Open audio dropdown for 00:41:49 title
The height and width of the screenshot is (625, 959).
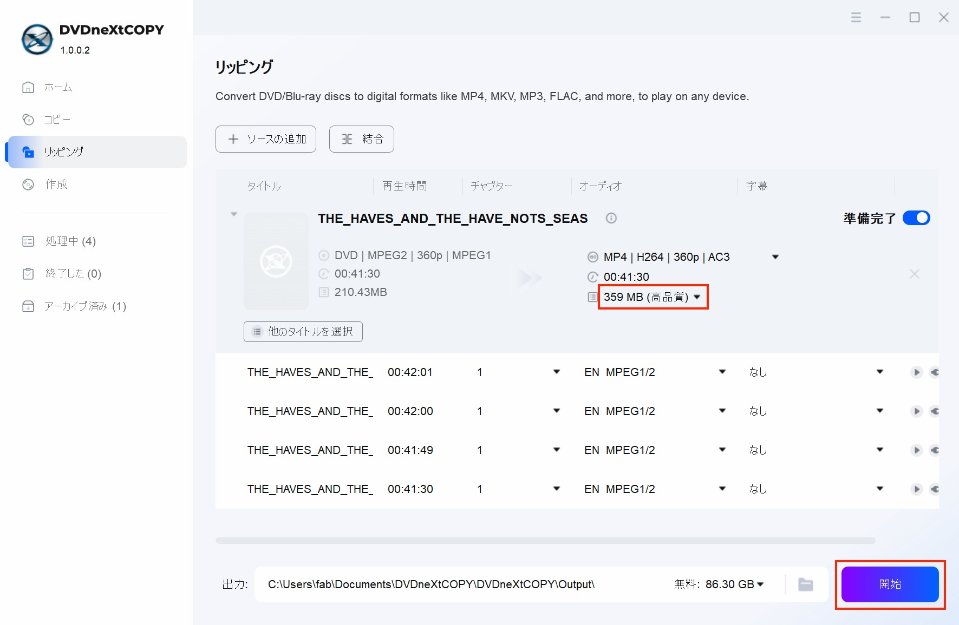pos(722,450)
